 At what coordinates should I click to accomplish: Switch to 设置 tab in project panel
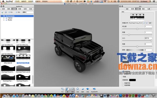149,9
